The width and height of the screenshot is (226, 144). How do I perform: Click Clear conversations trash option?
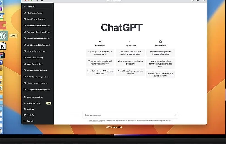point(37,97)
